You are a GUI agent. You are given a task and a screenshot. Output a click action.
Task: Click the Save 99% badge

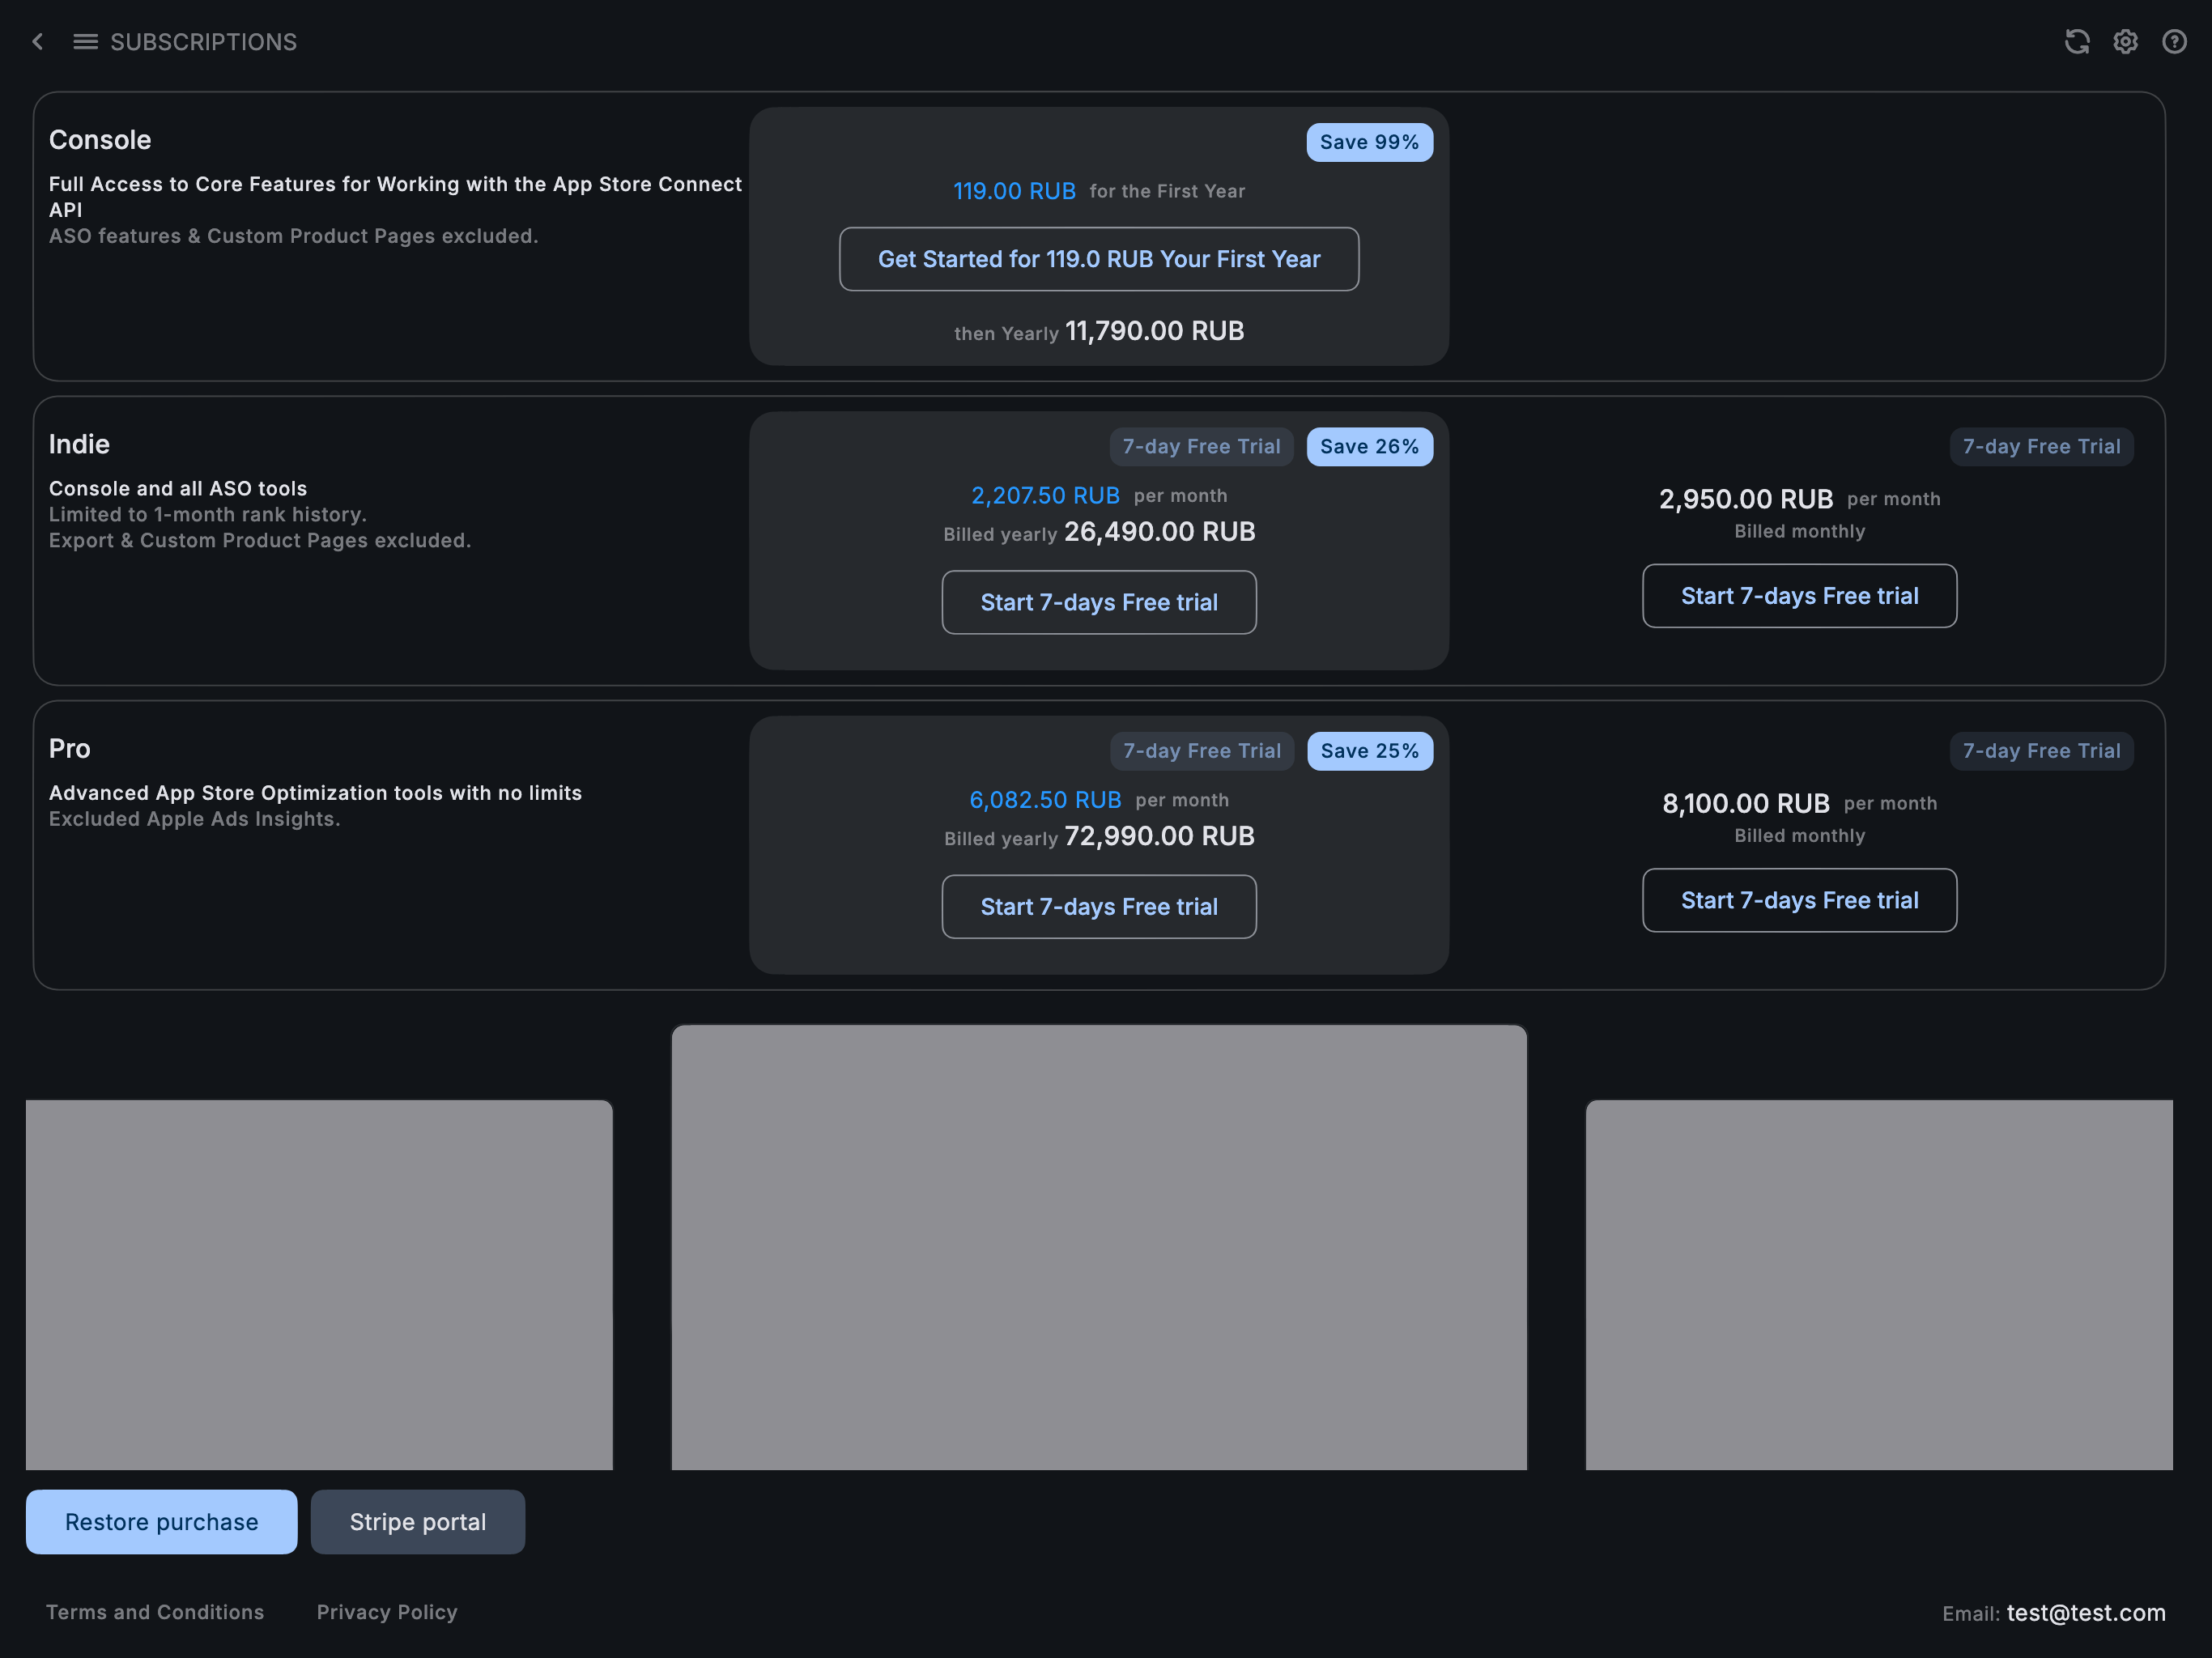tap(1368, 142)
